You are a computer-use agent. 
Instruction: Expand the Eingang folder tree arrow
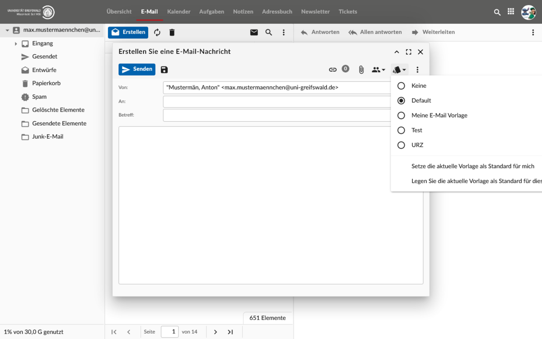(16, 44)
